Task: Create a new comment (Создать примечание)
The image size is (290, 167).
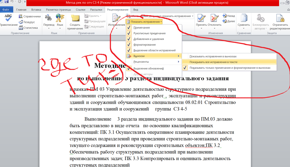Action: 75,22
